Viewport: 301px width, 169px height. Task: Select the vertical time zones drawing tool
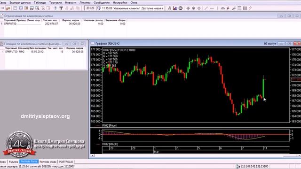pos(245,8)
